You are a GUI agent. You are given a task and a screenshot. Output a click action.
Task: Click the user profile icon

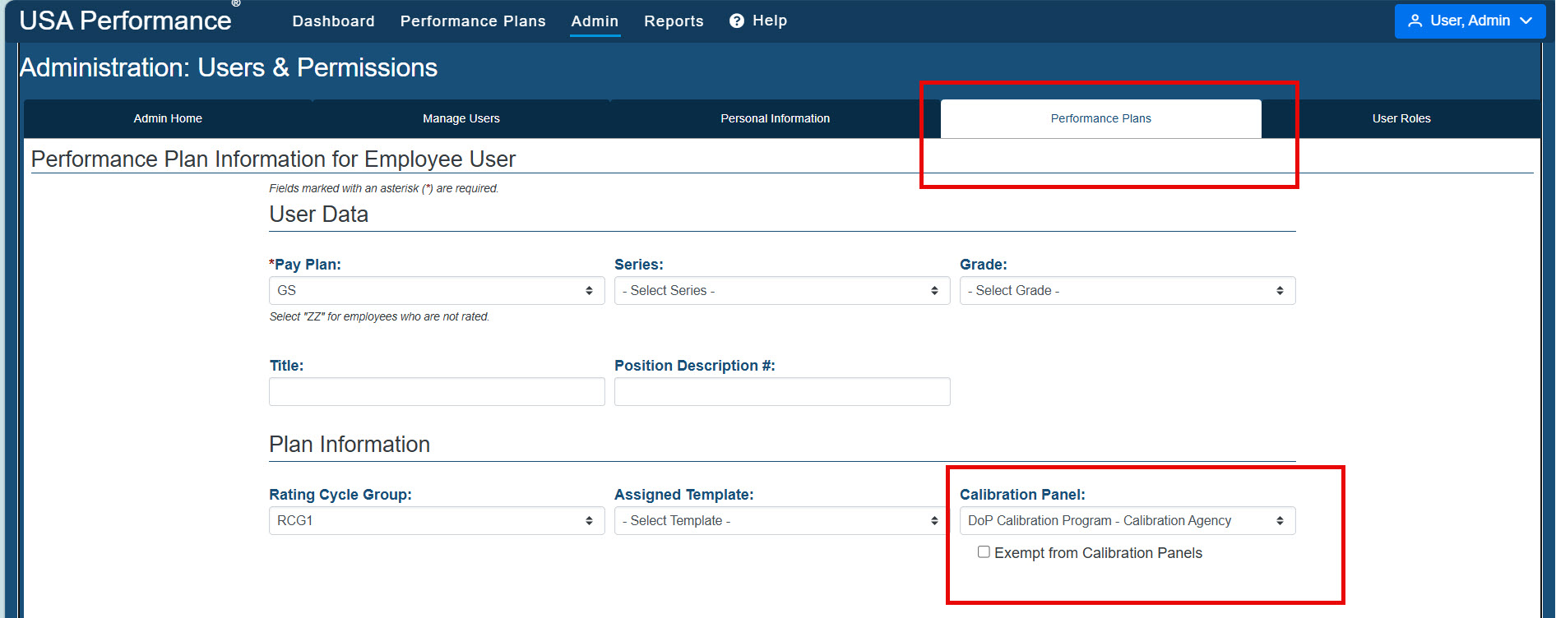point(1415,21)
